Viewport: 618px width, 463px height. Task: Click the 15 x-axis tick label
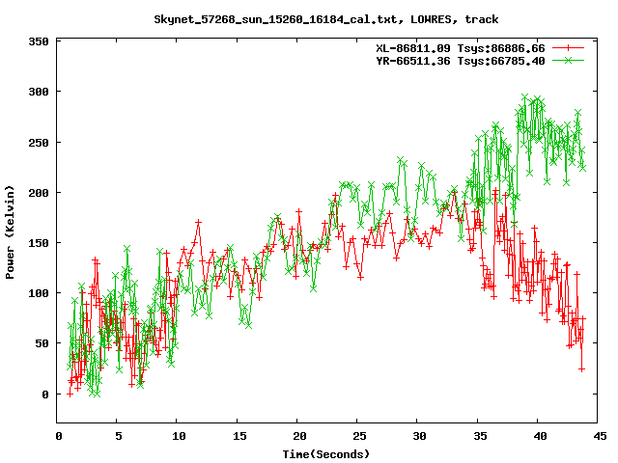point(239,436)
